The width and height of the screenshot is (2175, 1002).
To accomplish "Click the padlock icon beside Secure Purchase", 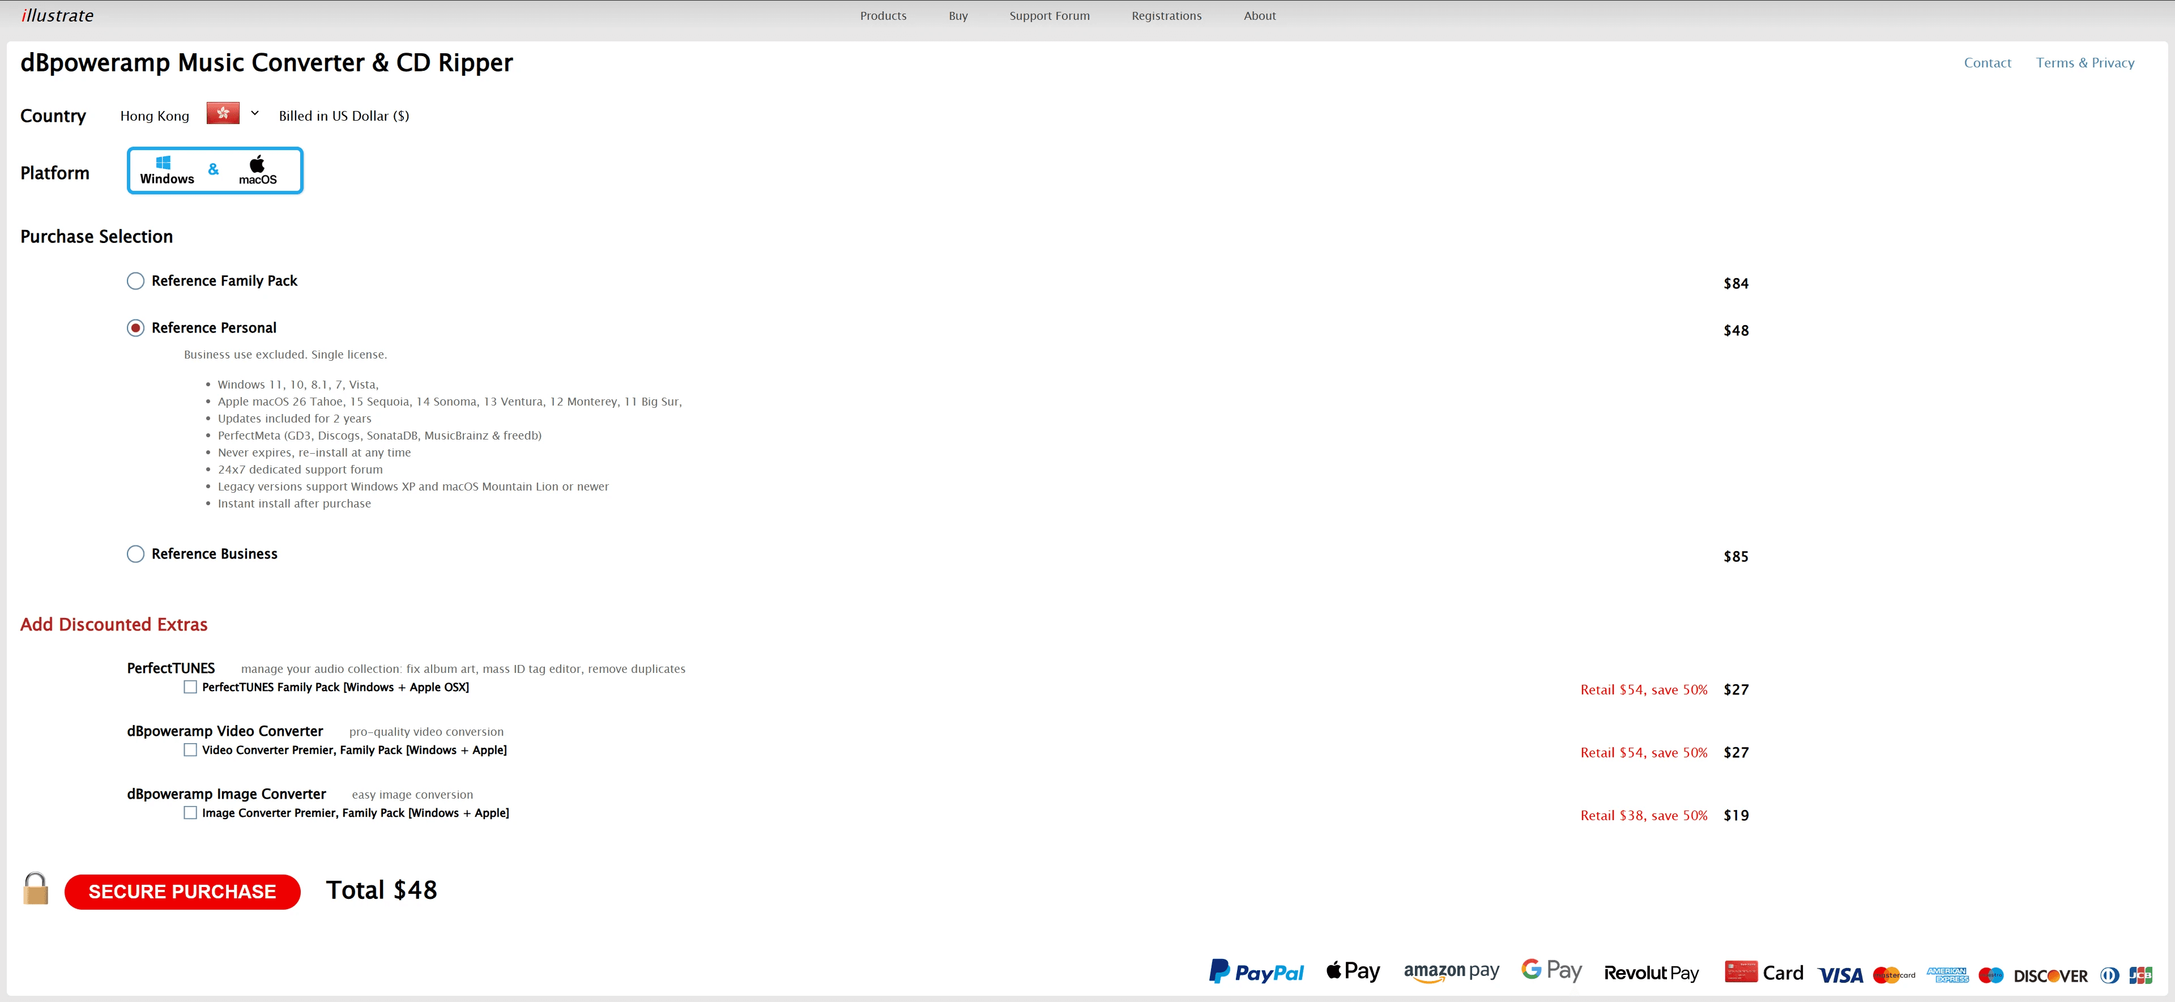I will coord(36,889).
